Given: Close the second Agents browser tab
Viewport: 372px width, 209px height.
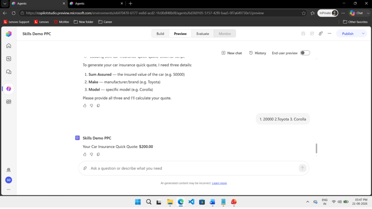Looking at the screenshot, I should 122,4.
